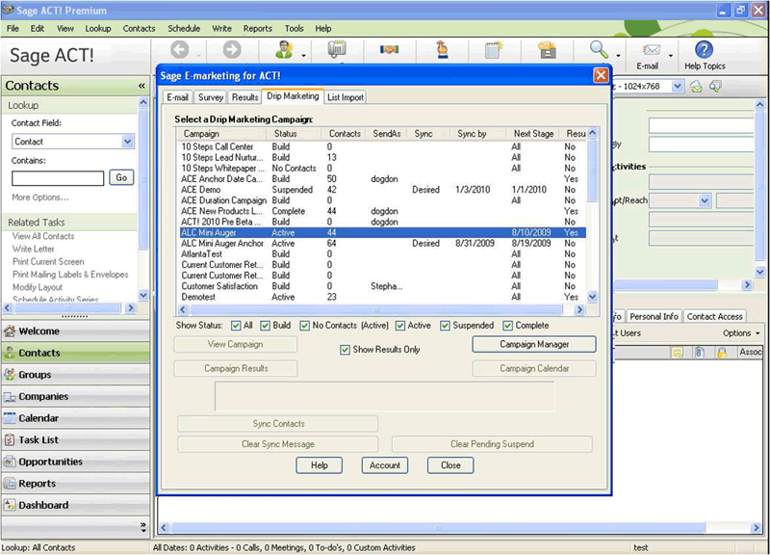Click the Close button in dialog
770x555 pixels.
[x=450, y=465]
